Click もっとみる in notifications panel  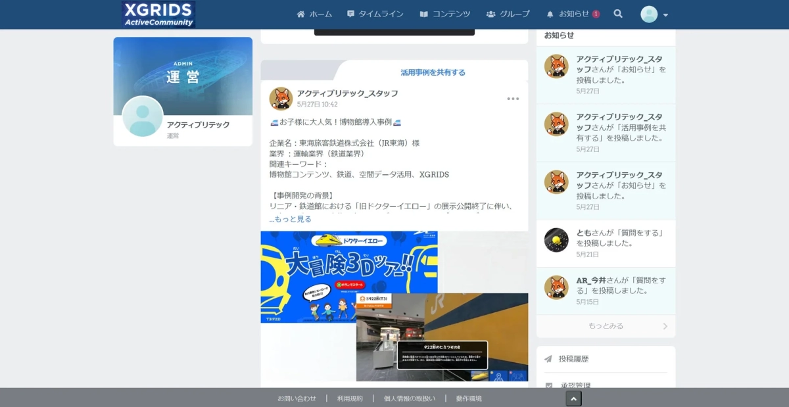point(606,326)
